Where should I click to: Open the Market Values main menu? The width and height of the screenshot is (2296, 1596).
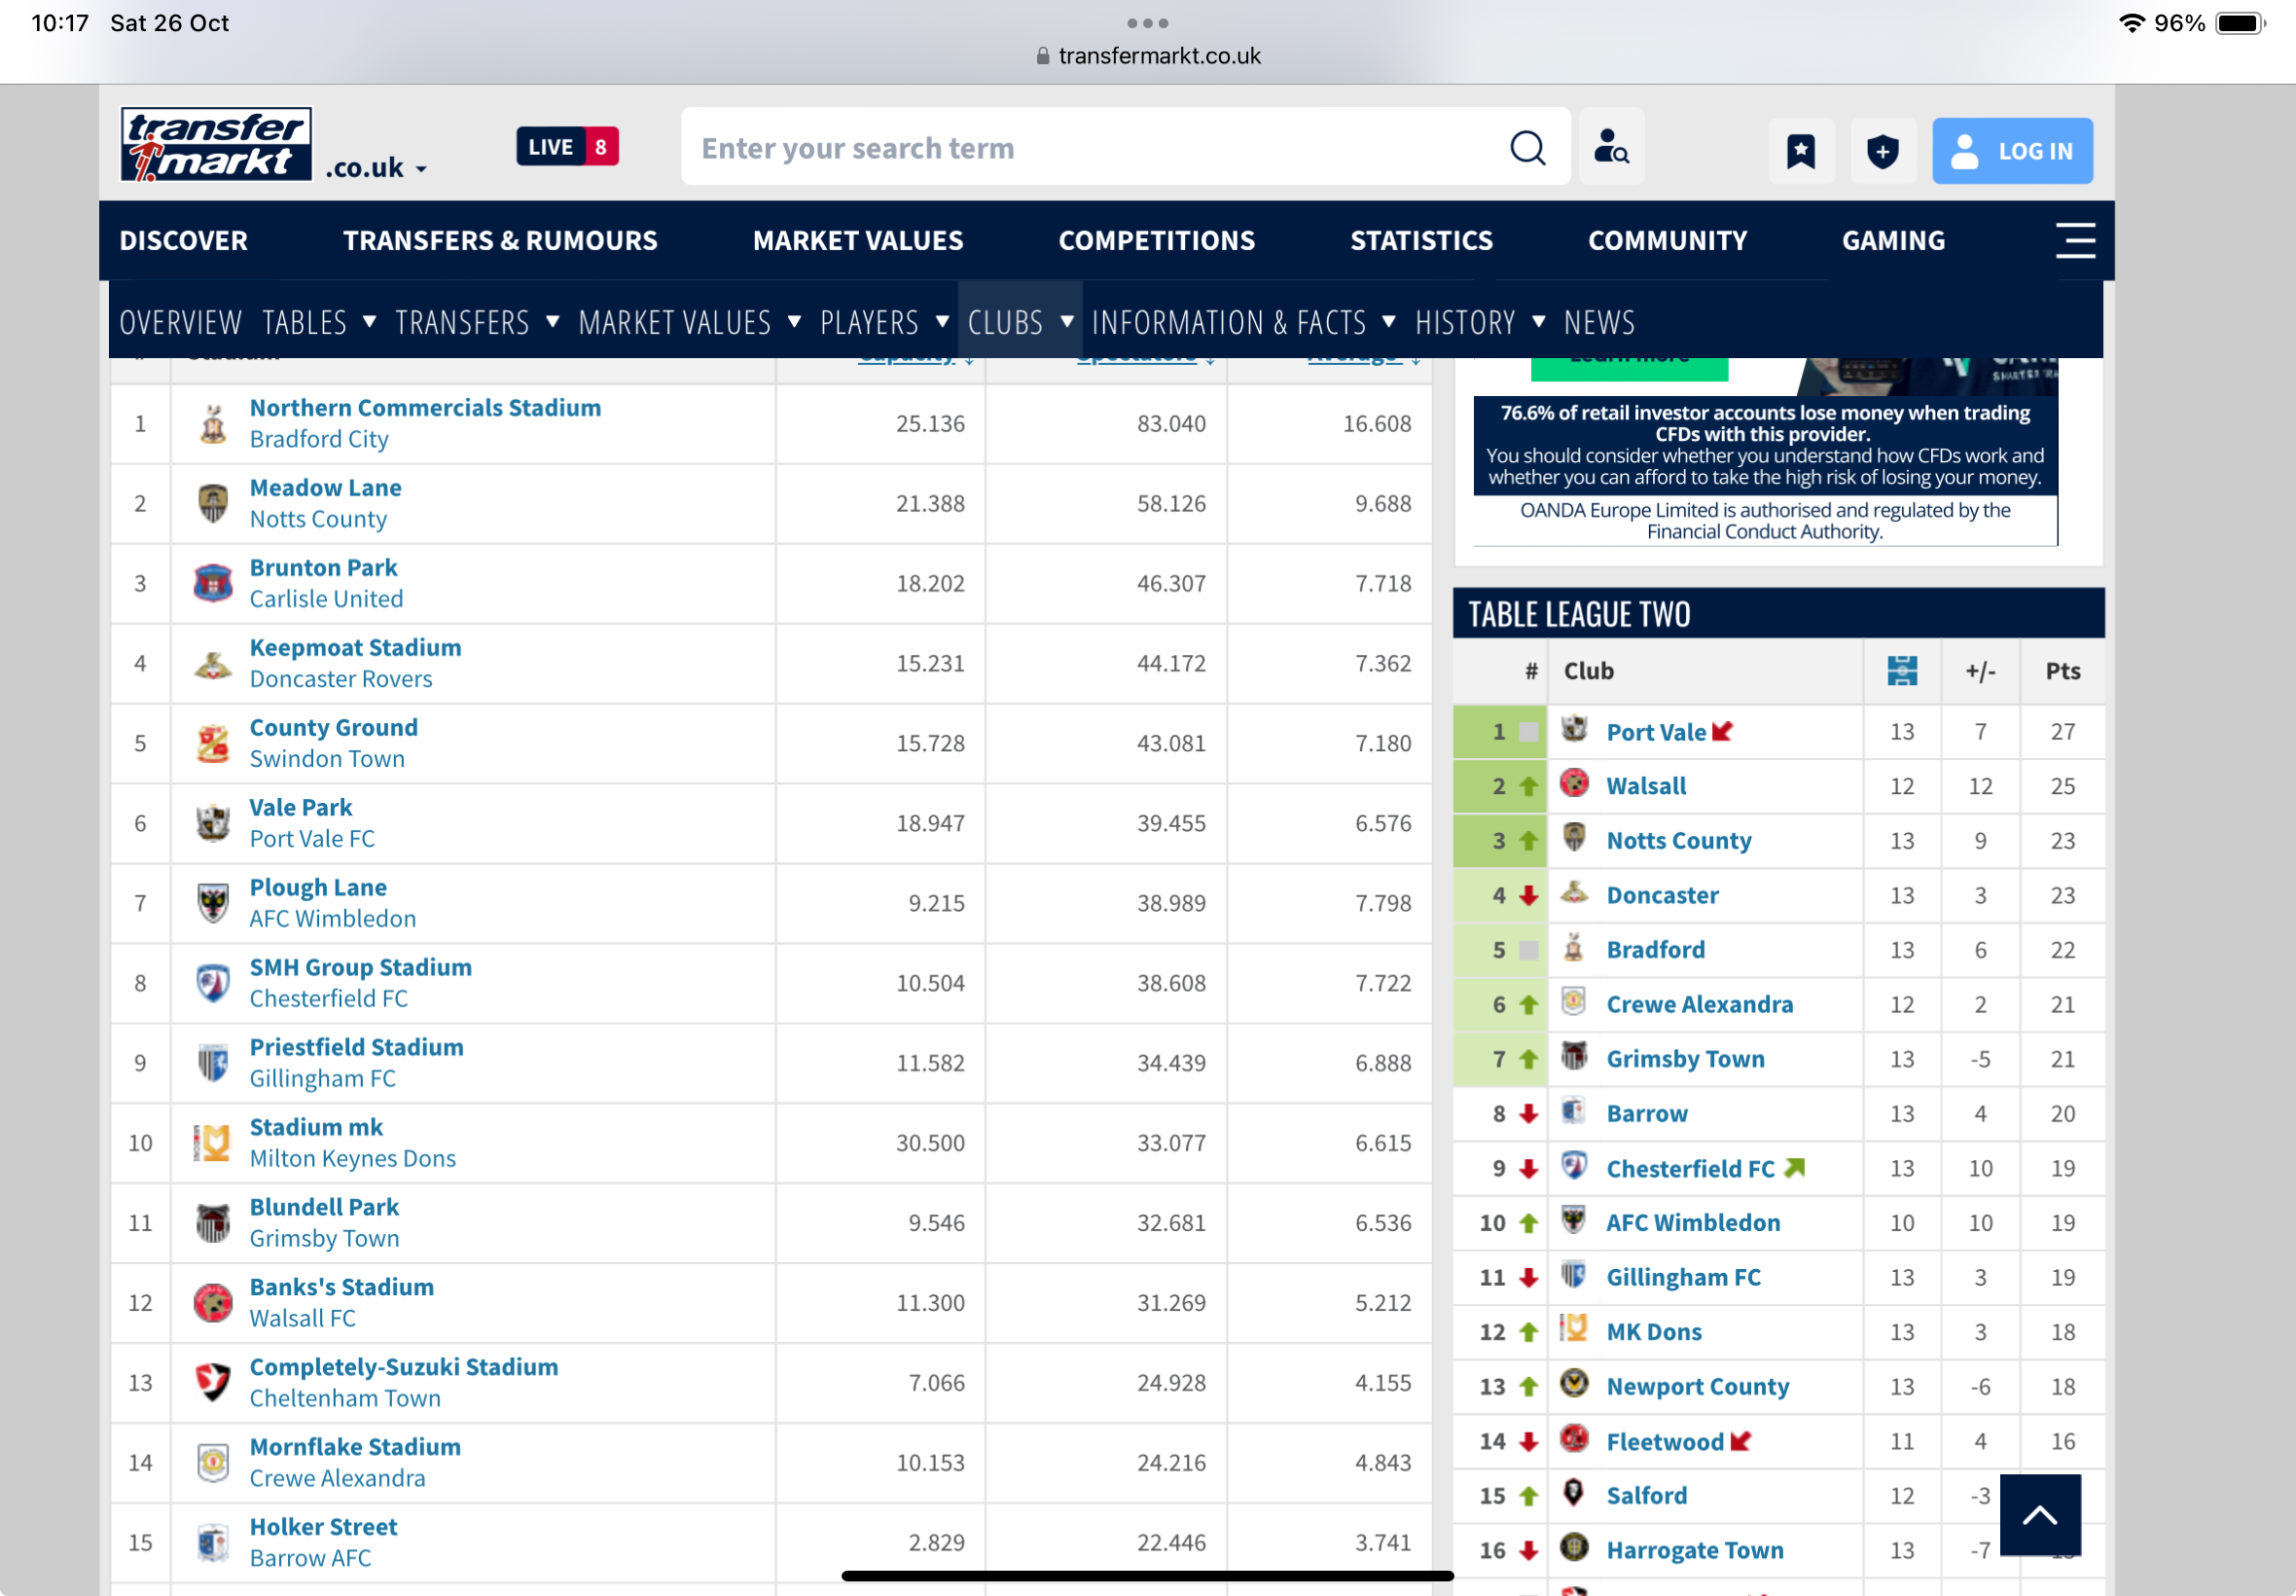[858, 241]
